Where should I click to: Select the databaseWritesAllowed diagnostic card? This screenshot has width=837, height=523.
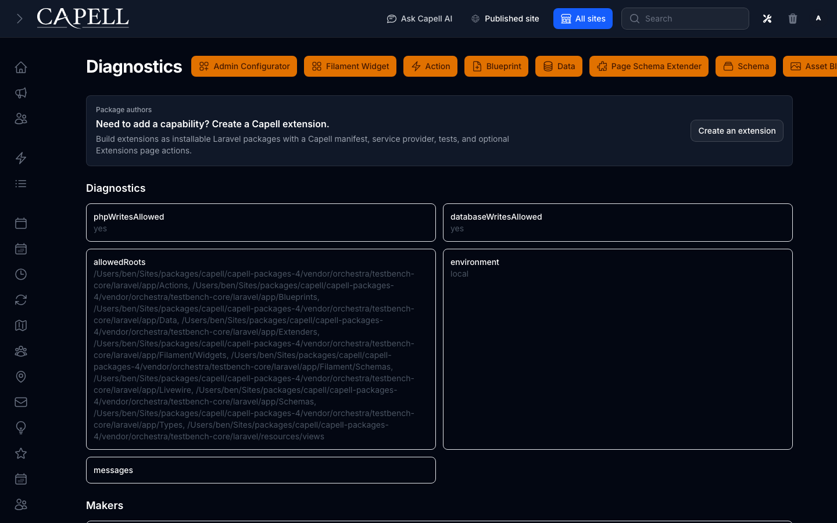tap(618, 223)
